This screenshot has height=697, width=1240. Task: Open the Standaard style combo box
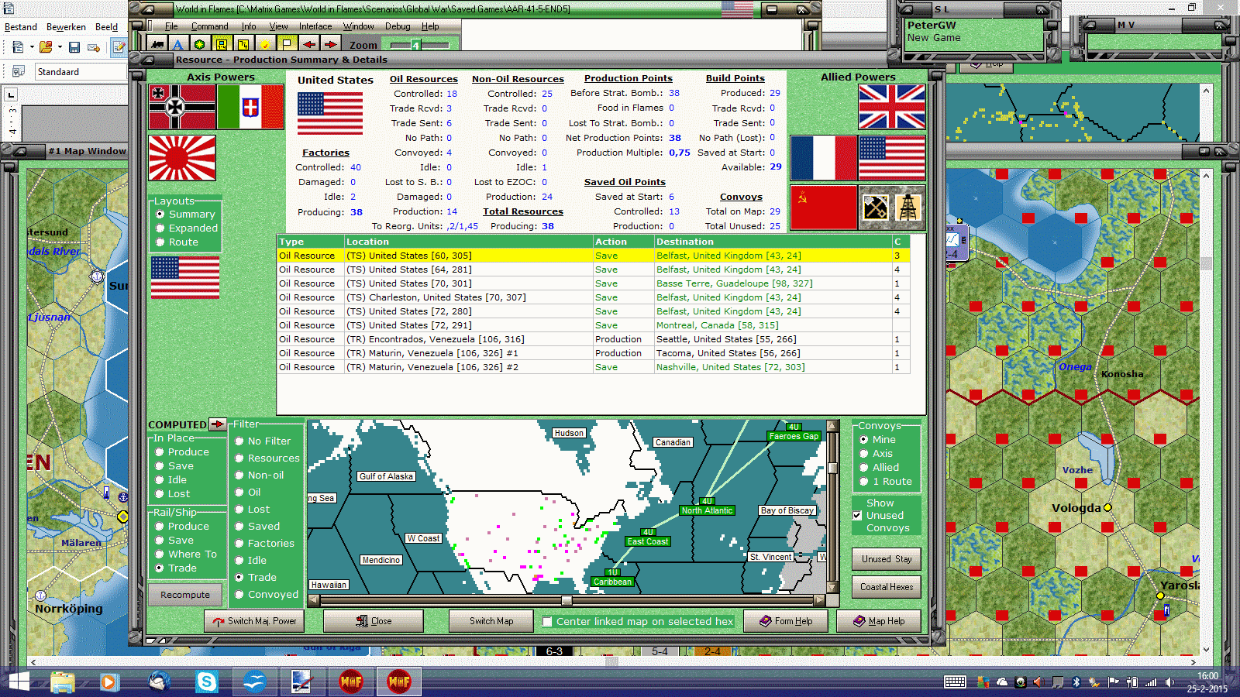click(x=81, y=72)
